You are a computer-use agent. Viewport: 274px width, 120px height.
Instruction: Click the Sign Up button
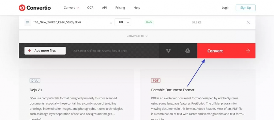point(246,8)
